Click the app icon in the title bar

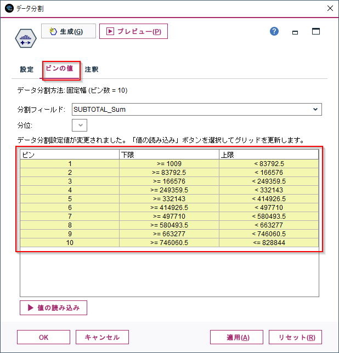[9, 8]
